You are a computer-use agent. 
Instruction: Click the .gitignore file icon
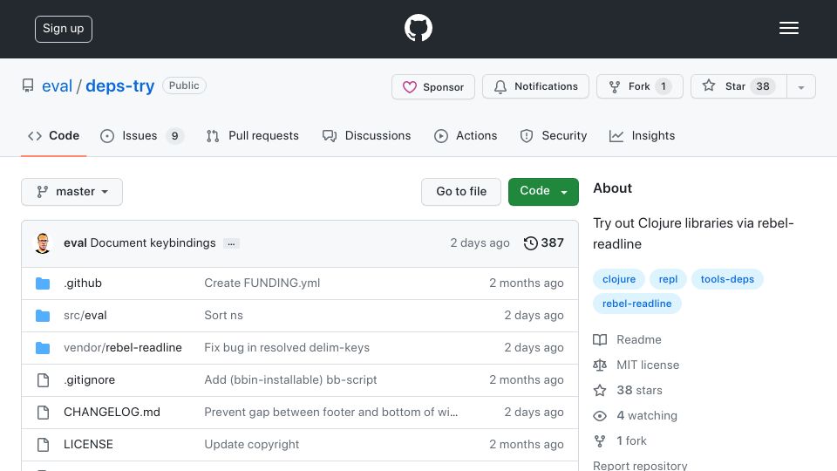pos(43,380)
